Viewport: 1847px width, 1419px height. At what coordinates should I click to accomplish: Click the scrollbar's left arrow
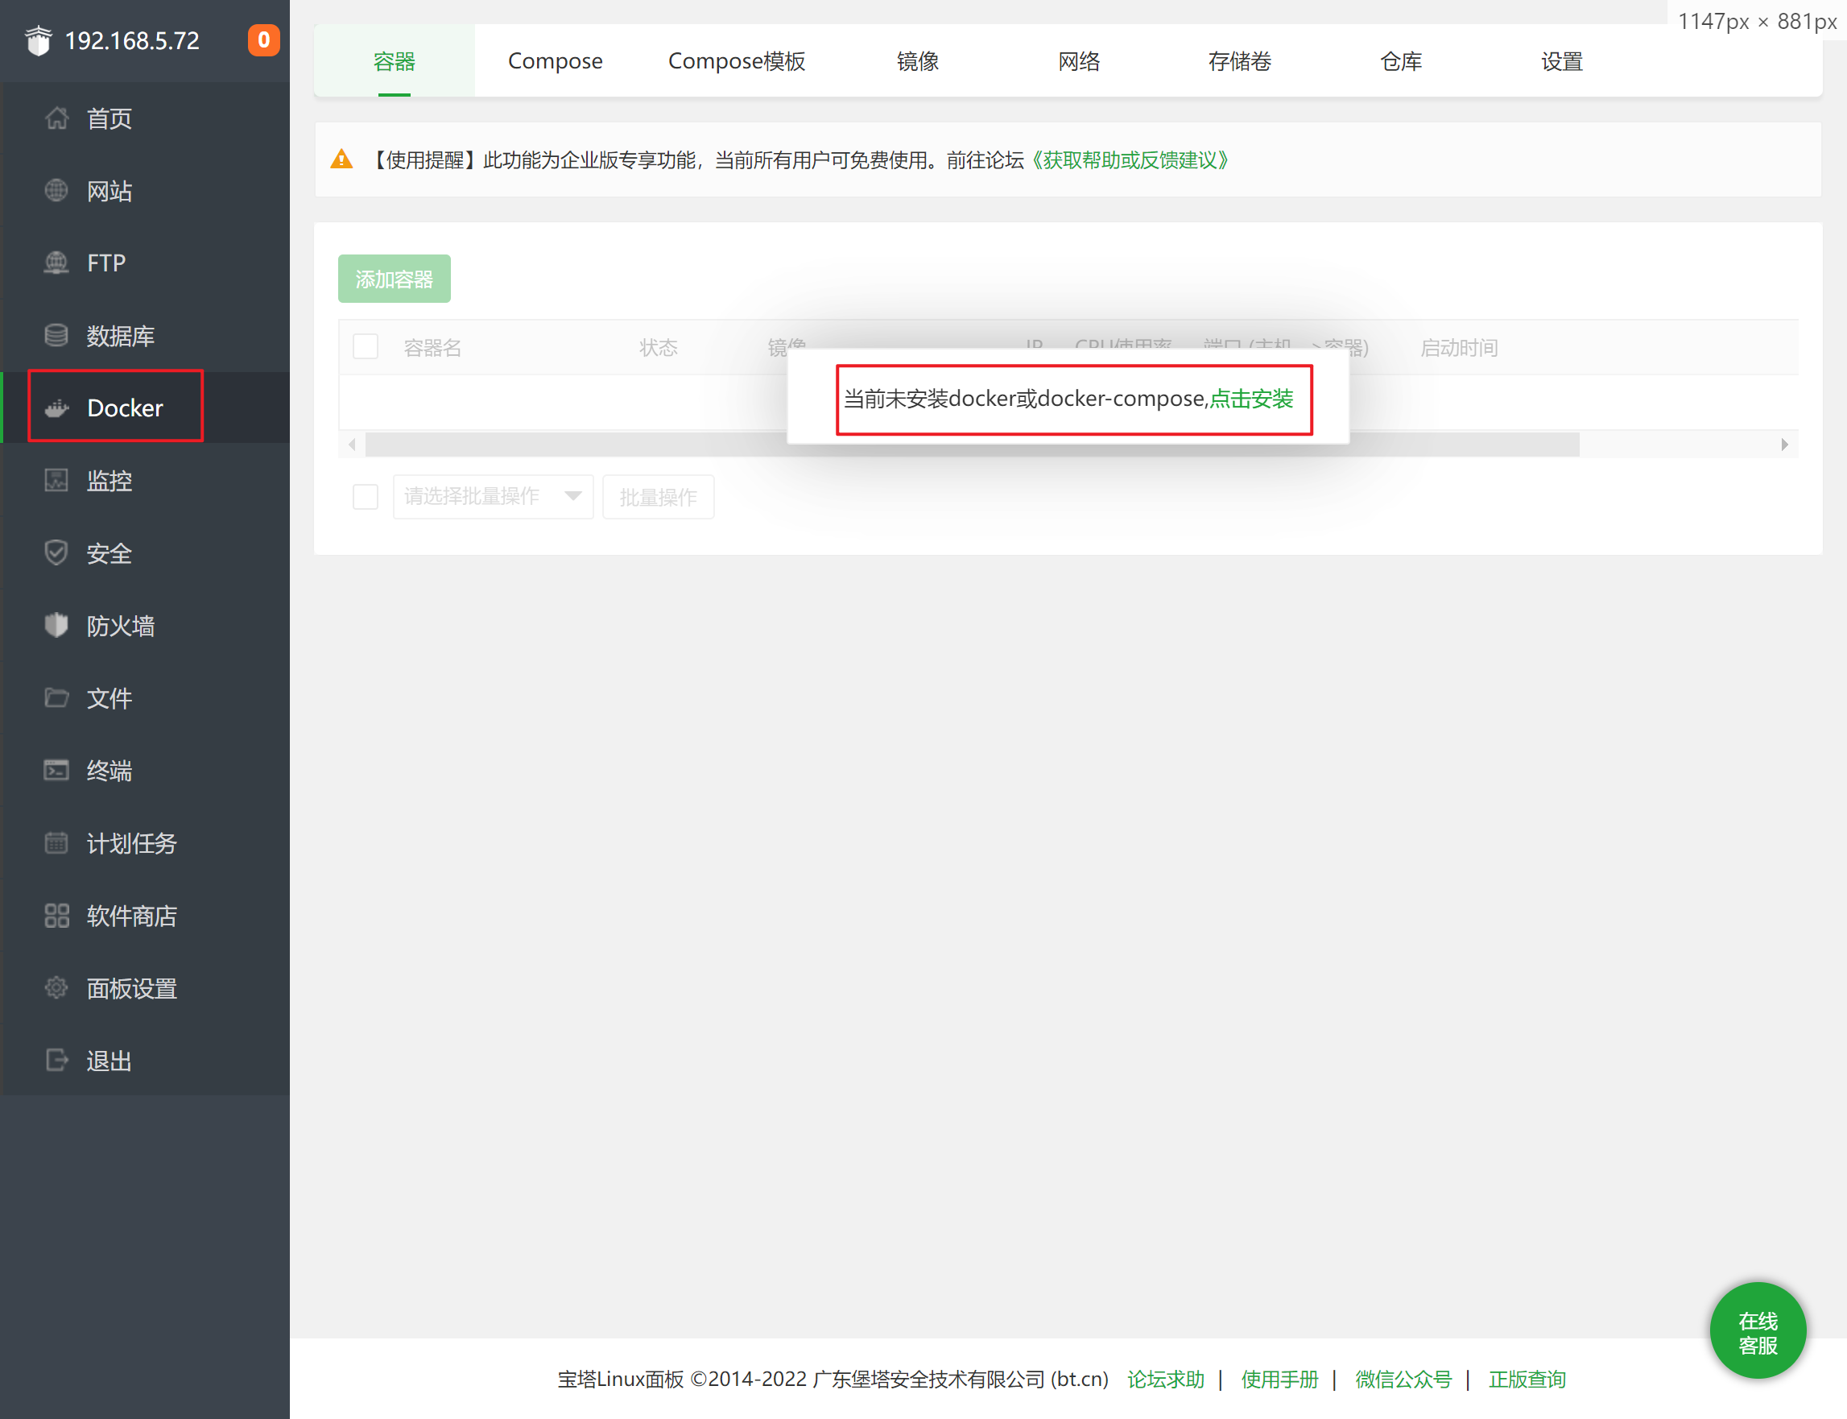coord(352,445)
